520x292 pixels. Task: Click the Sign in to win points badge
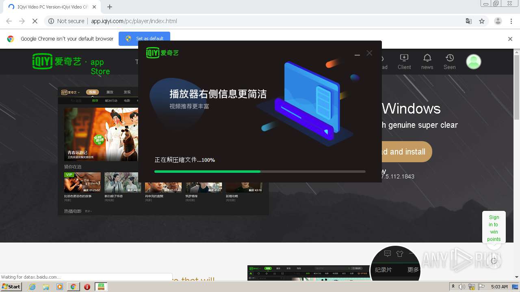[x=494, y=228]
